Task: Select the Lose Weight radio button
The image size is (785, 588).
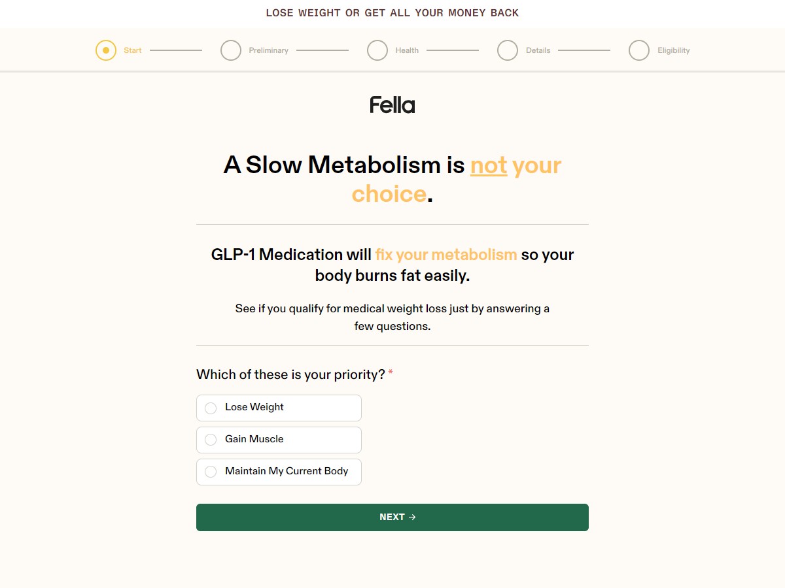Action: (211, 408)
